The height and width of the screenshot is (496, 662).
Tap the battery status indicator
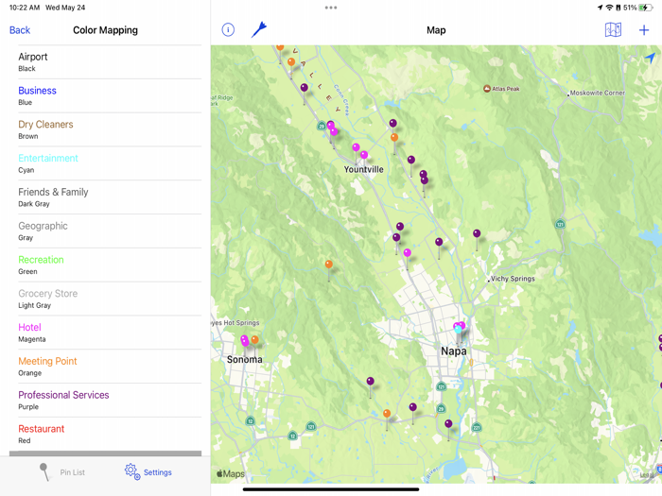pyautogui.click(x=646, y=8)
